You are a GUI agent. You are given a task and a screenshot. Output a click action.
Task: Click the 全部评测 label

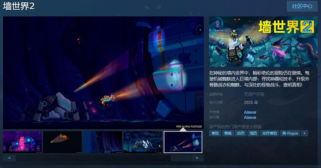(216, 94)
